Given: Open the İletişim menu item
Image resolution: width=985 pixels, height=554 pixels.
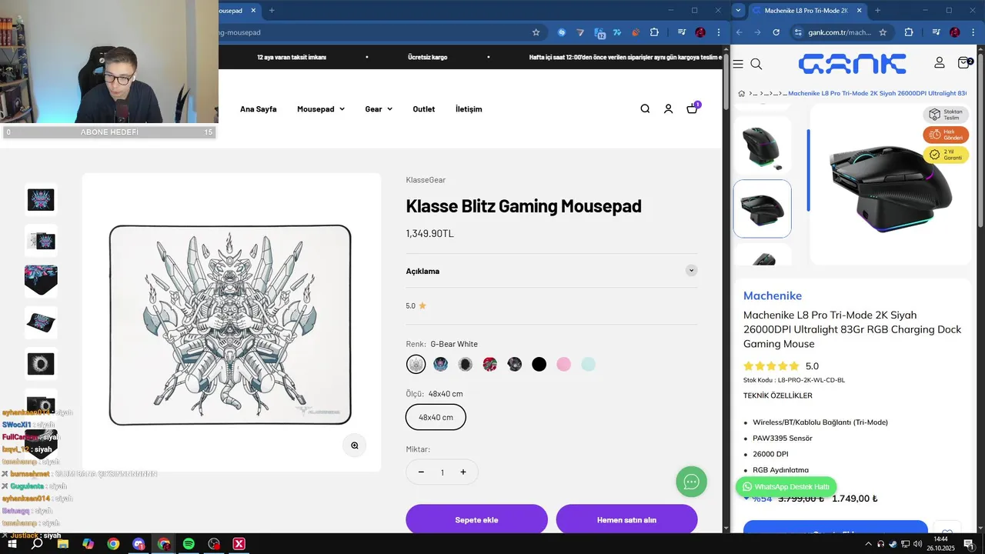Looking at the screenshot, I should pyautogui.click(x=469, y=109).
